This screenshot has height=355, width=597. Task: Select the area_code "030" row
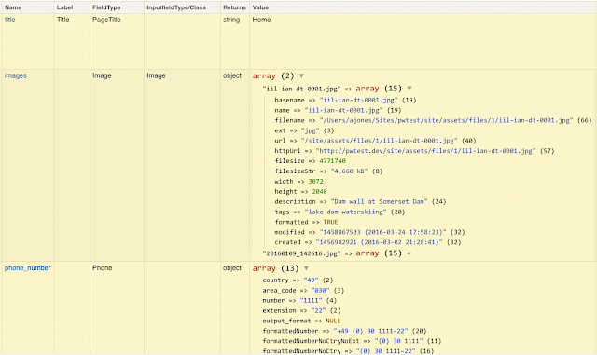pyautogui.click(x=303, y=291)
